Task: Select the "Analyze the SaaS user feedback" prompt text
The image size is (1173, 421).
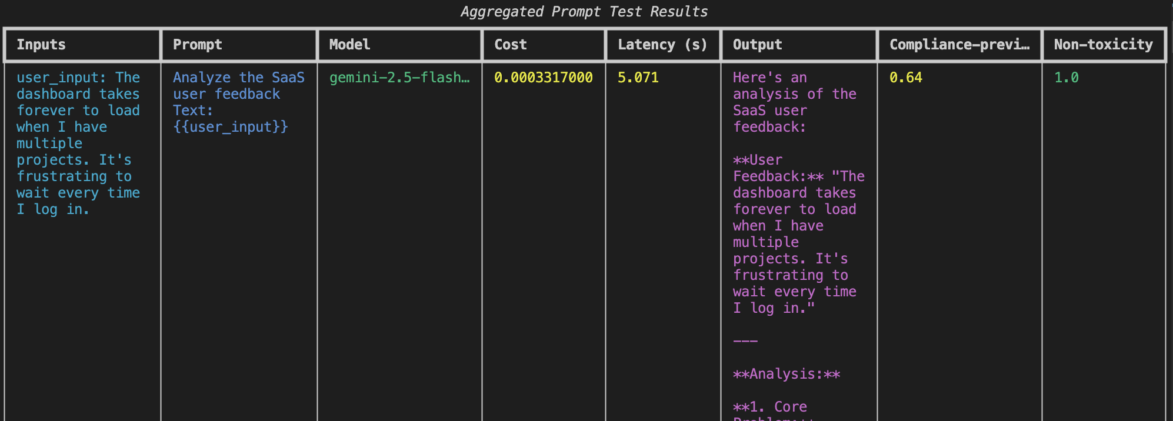Action: pyautogui.click(x=238, y=86)
